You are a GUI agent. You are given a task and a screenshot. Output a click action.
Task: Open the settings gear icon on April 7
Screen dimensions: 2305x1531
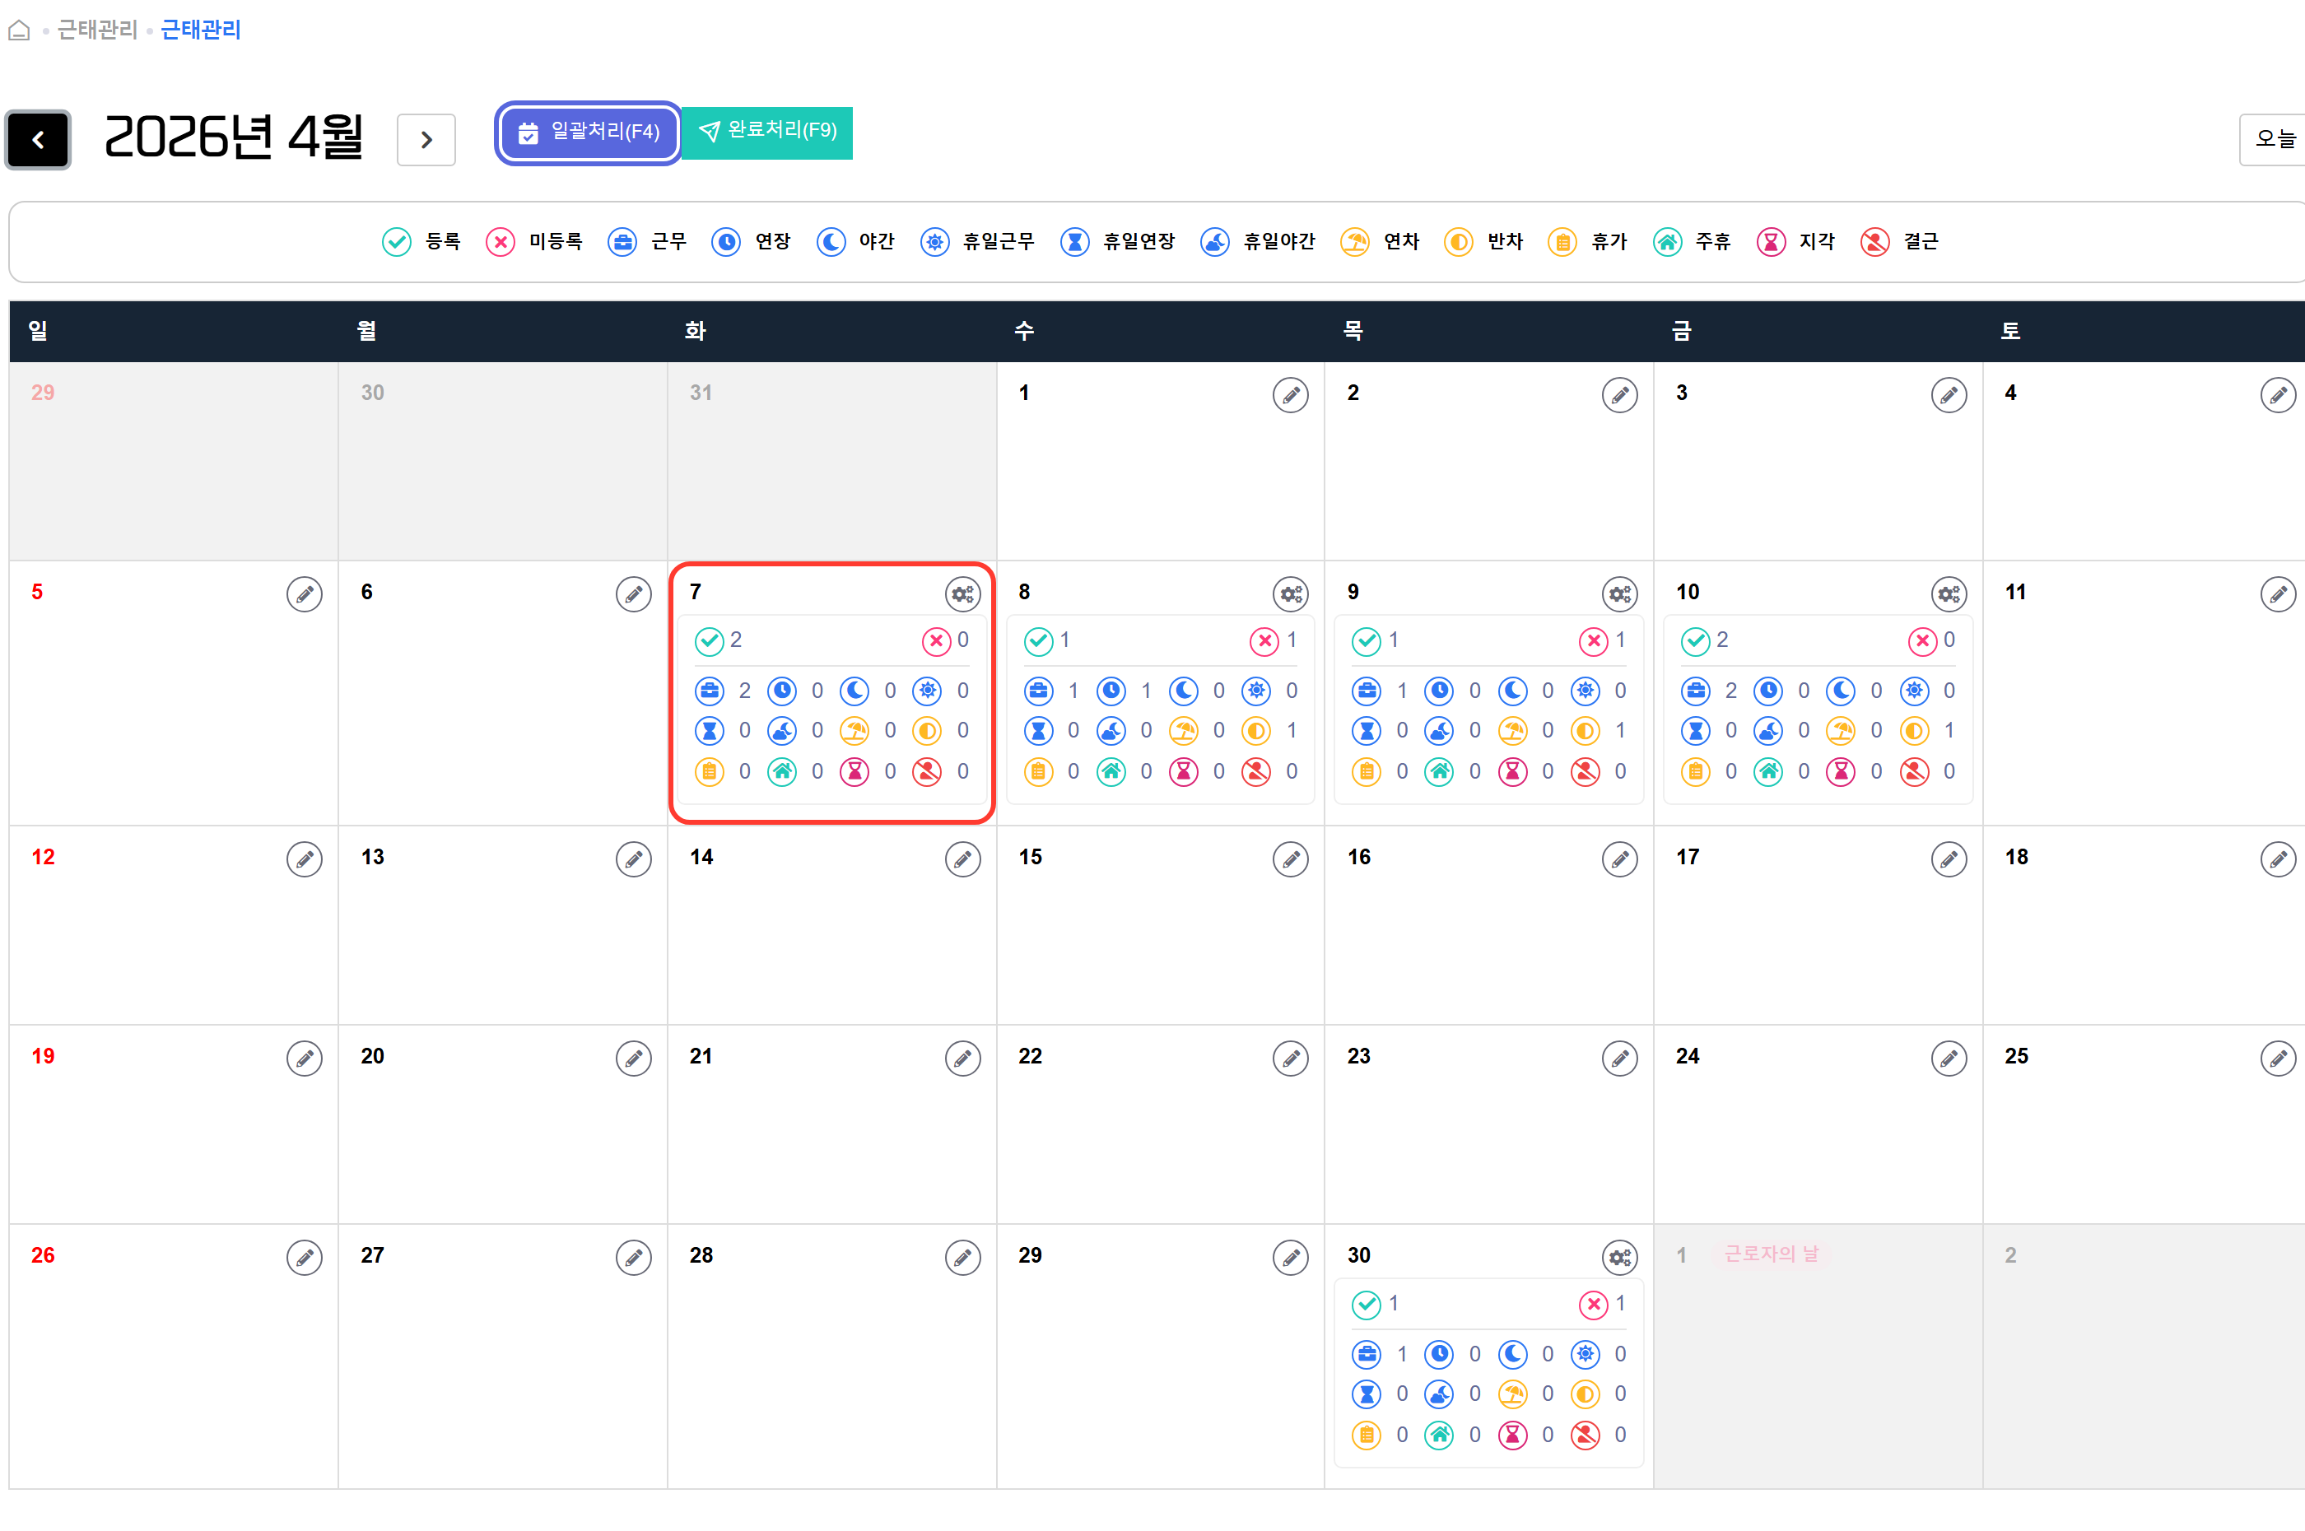tap(962, 593)
